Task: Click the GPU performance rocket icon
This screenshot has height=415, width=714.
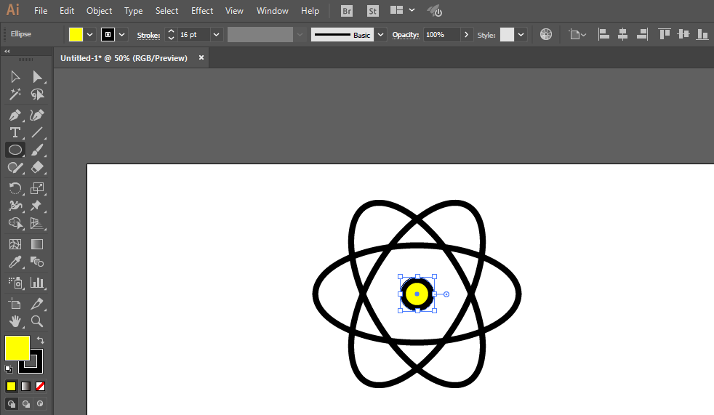Action: pos(434,11)
